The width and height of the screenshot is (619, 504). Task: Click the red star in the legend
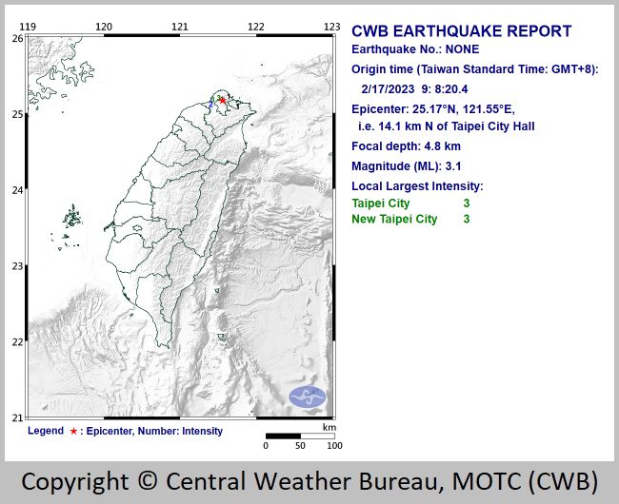(x=73, y=431)
